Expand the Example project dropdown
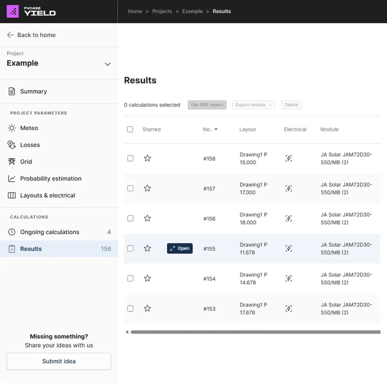 point(108,64)
